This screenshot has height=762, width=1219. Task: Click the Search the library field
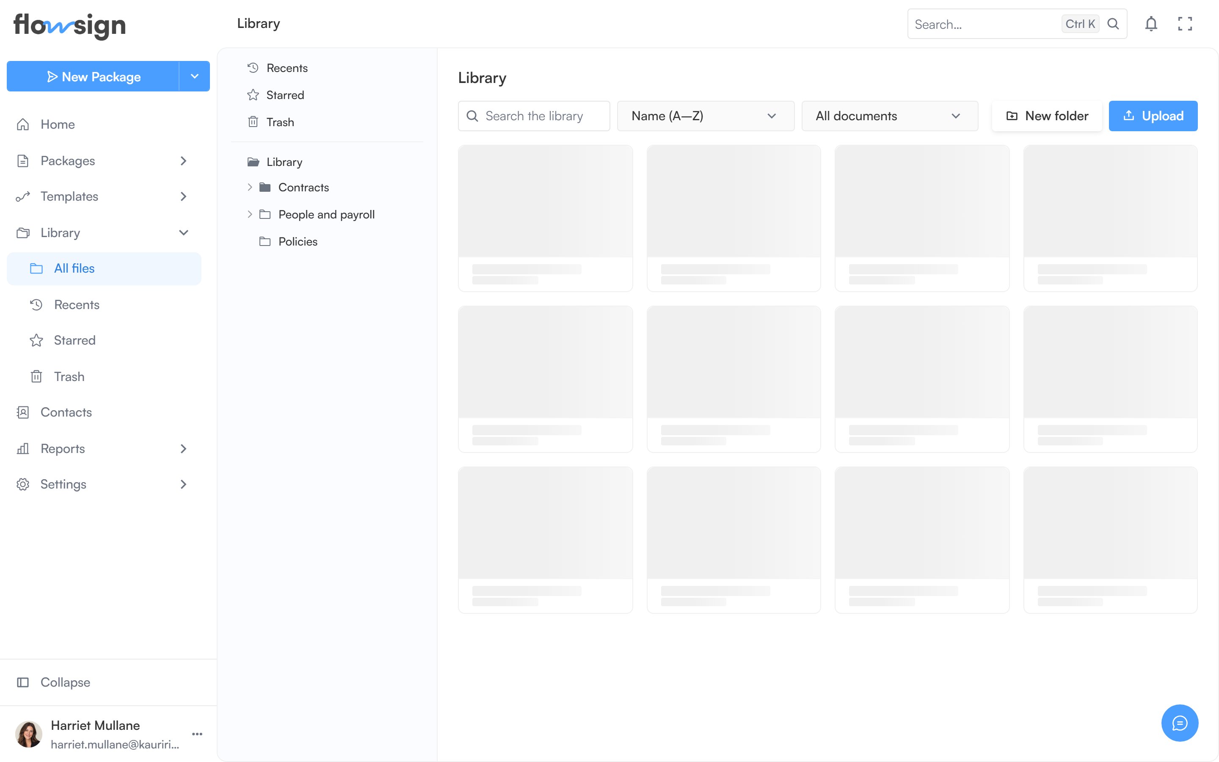click(534, 116)
